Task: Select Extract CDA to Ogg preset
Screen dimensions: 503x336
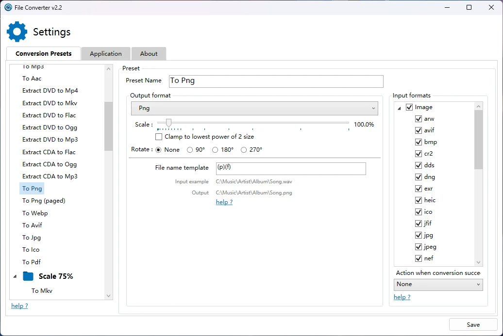Action: point(50,164)
